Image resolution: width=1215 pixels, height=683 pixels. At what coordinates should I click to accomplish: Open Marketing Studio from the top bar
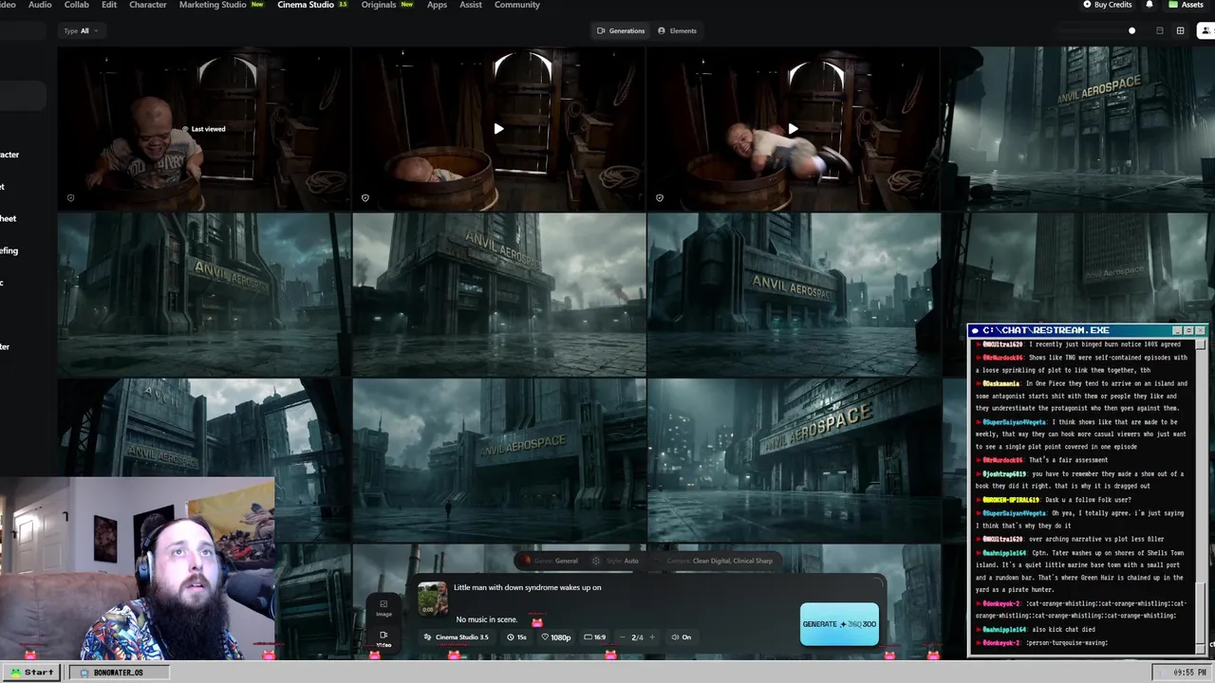click(x=221, y=5)
